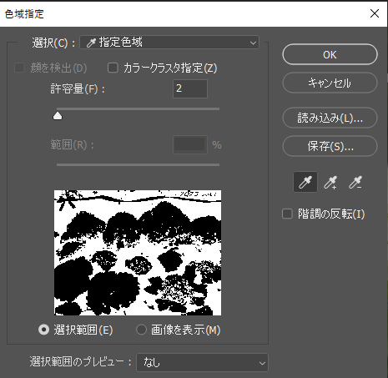
Task: Click the 許容量(F) value input field
Action: (x=190, y=88)
